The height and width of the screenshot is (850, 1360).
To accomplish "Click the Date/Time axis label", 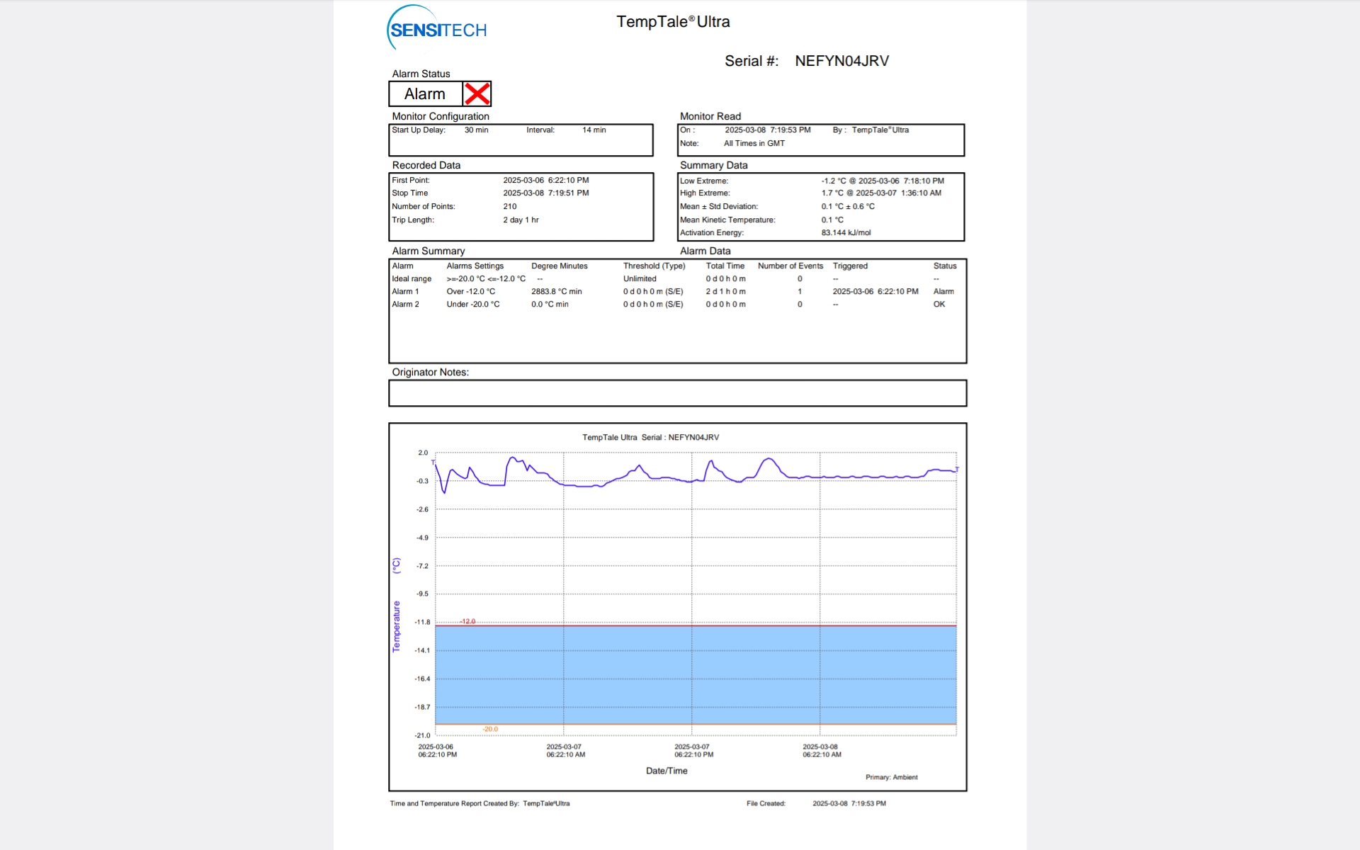I will [x=667, y=771].
